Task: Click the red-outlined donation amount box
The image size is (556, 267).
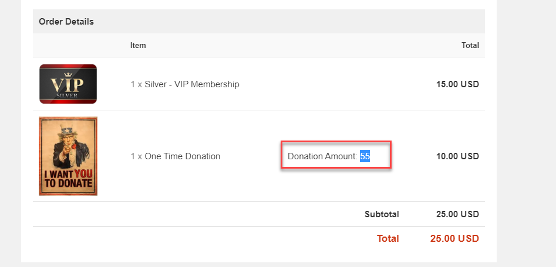Action: [x=336, y=155]
